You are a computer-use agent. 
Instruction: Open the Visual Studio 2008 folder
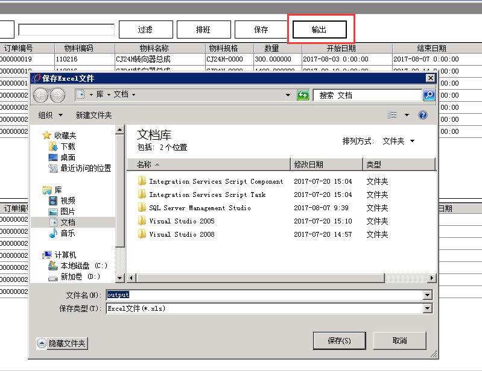[182, 234]
